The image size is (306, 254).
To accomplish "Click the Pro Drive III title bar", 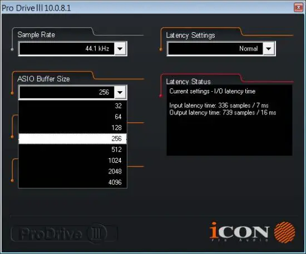I will [x=147, y=8].
